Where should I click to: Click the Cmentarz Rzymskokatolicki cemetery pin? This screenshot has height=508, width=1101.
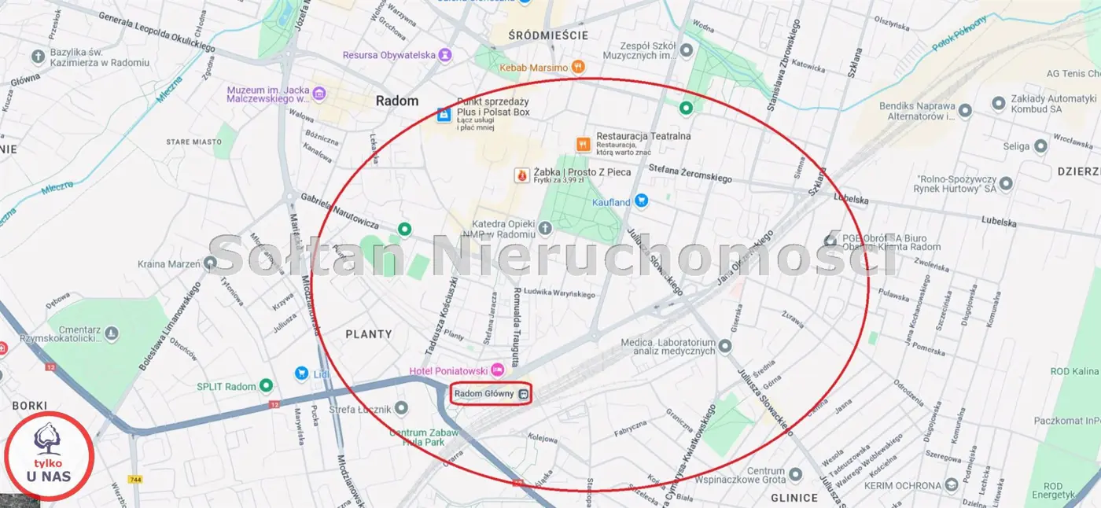pos(112,333)
